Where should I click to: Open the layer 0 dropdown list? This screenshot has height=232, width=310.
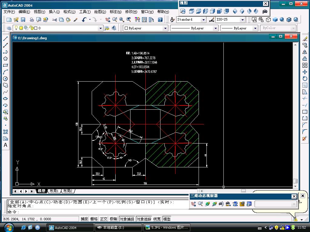[101, 28]
